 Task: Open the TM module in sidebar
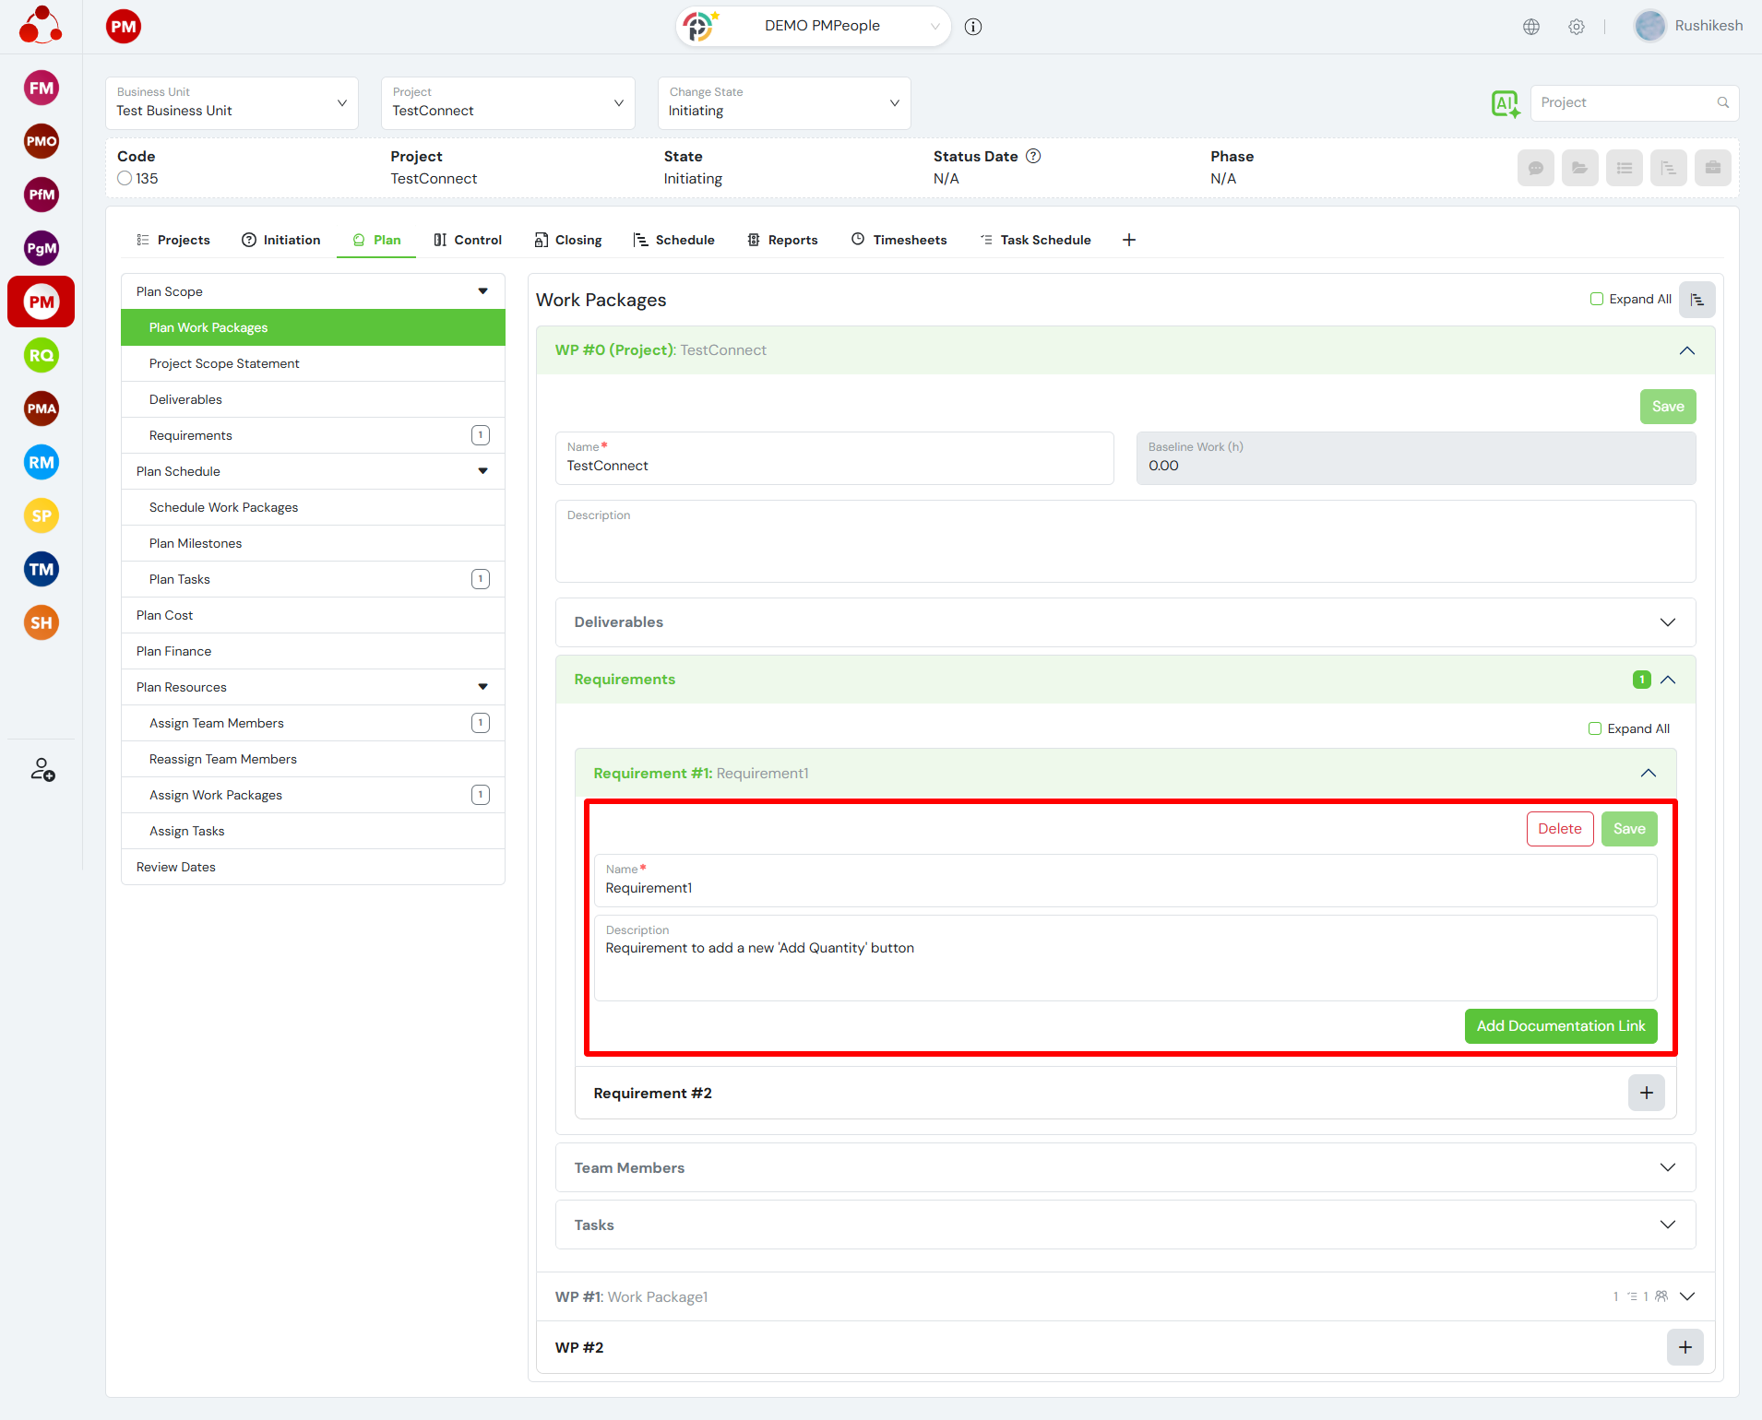[x=42, y=569]
